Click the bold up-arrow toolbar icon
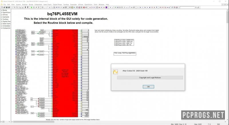The image size is (229, 125). 25,7
